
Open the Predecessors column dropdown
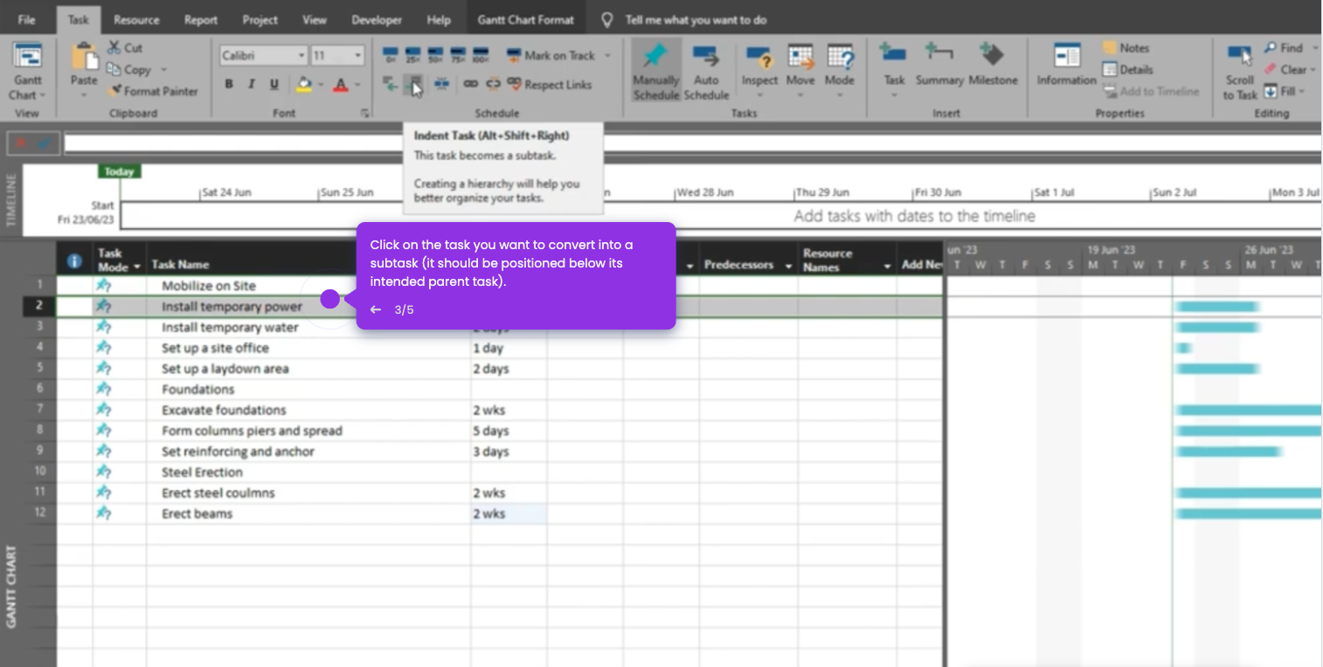click(788, 265)
